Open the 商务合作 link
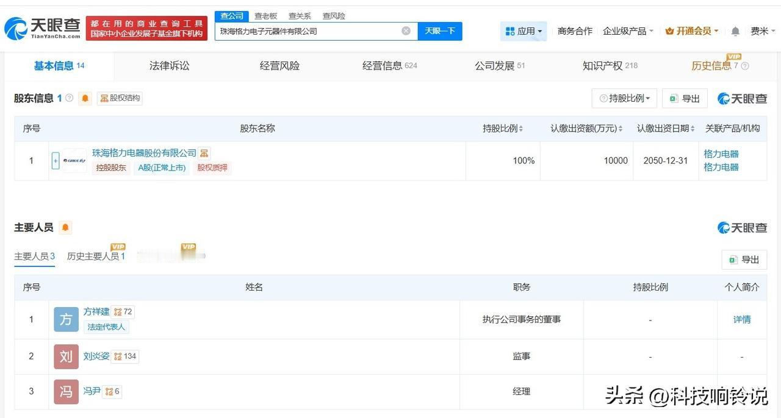Image resolution: width=781 pixels, height=418 pixels. click(575, 31)
